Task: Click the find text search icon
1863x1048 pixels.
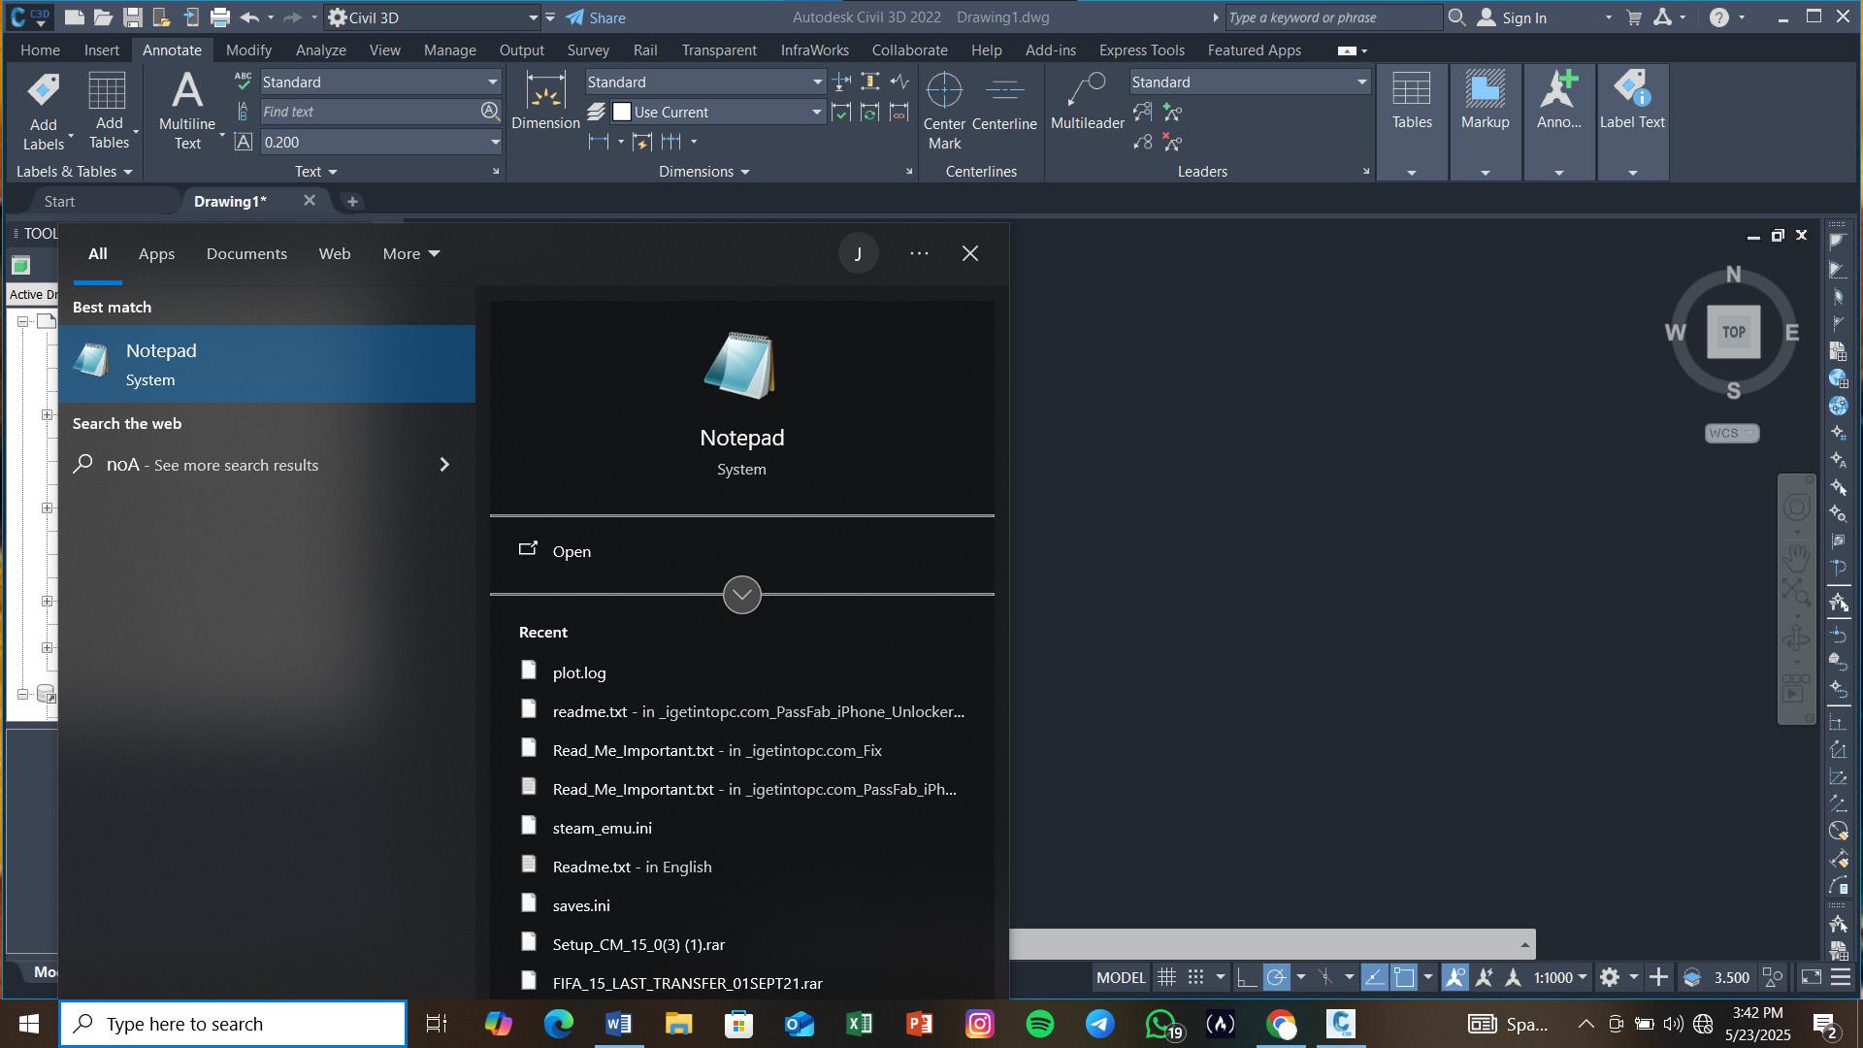Action: click(x=490, y=112)
